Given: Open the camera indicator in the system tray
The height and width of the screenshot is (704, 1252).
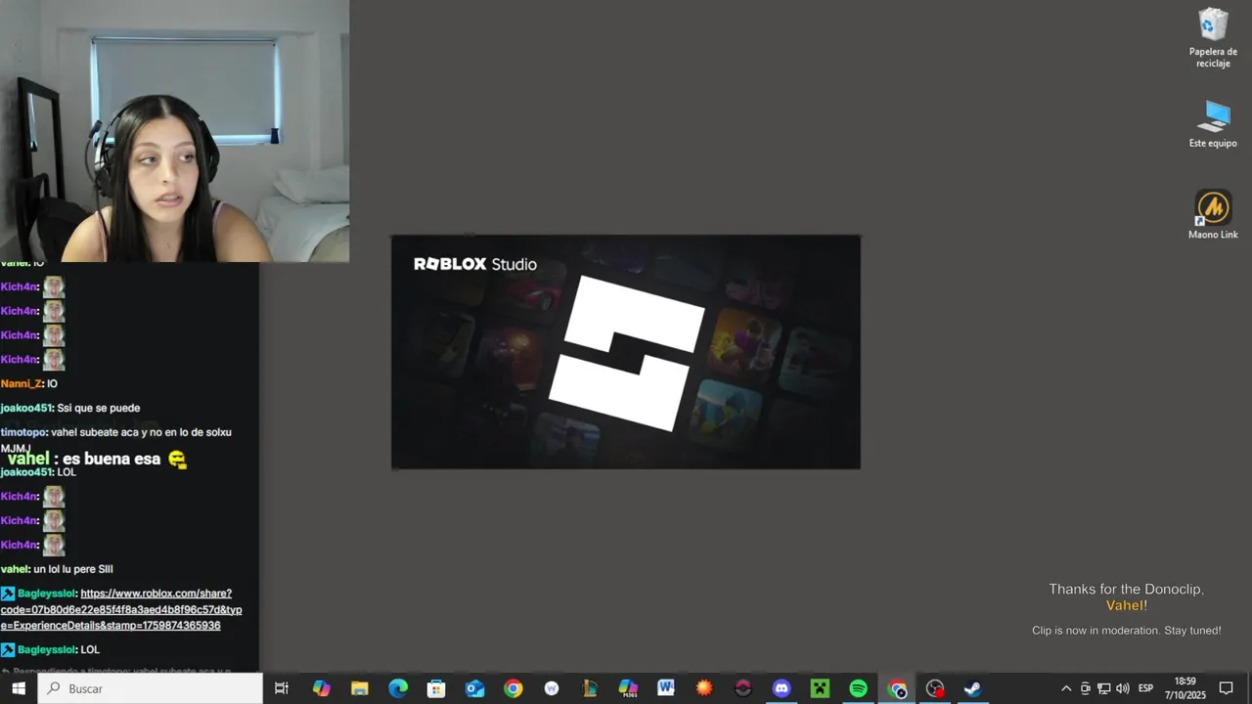Looking at the screenshot, I should coord(1085,688).
